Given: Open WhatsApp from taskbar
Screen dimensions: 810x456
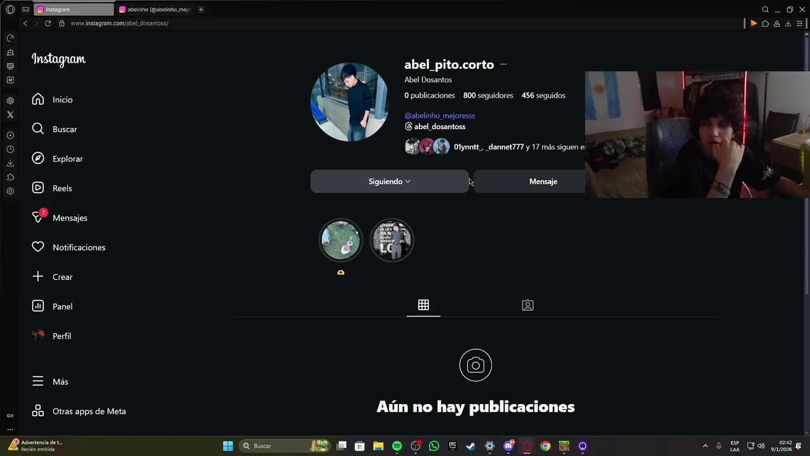Looking at the screenshot, I should coord(434,446).
